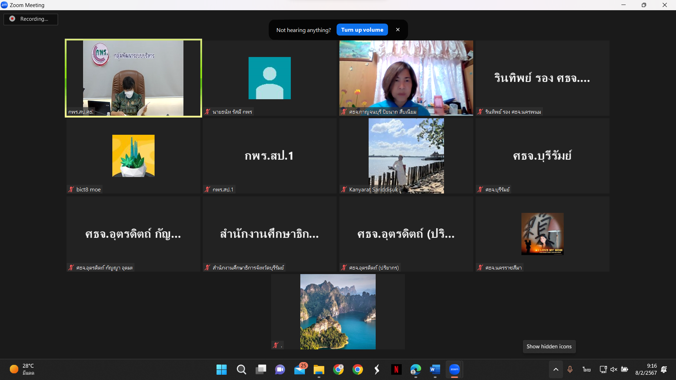This screenshot has height=380, width=676.
Task: Open Microsoft Word from the taskbar
Action: pos(435,369)
